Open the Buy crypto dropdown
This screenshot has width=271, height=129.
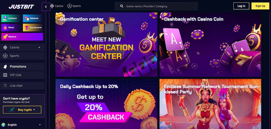click(x=22, y=109)
